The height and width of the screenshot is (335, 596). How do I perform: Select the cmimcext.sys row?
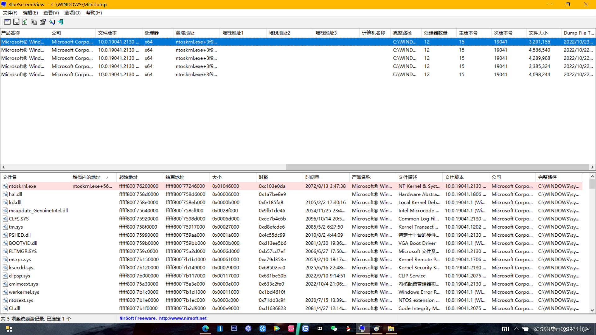(291, 284)
